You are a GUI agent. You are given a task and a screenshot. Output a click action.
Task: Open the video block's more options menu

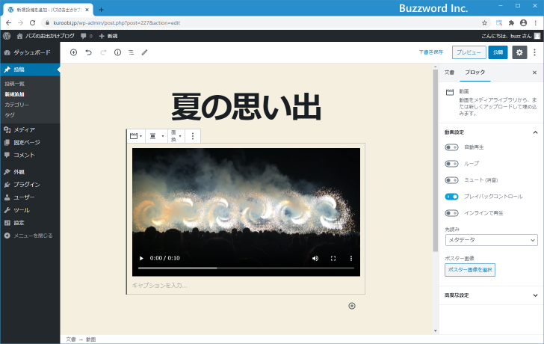pyautogui.click(x=193, y=136)
